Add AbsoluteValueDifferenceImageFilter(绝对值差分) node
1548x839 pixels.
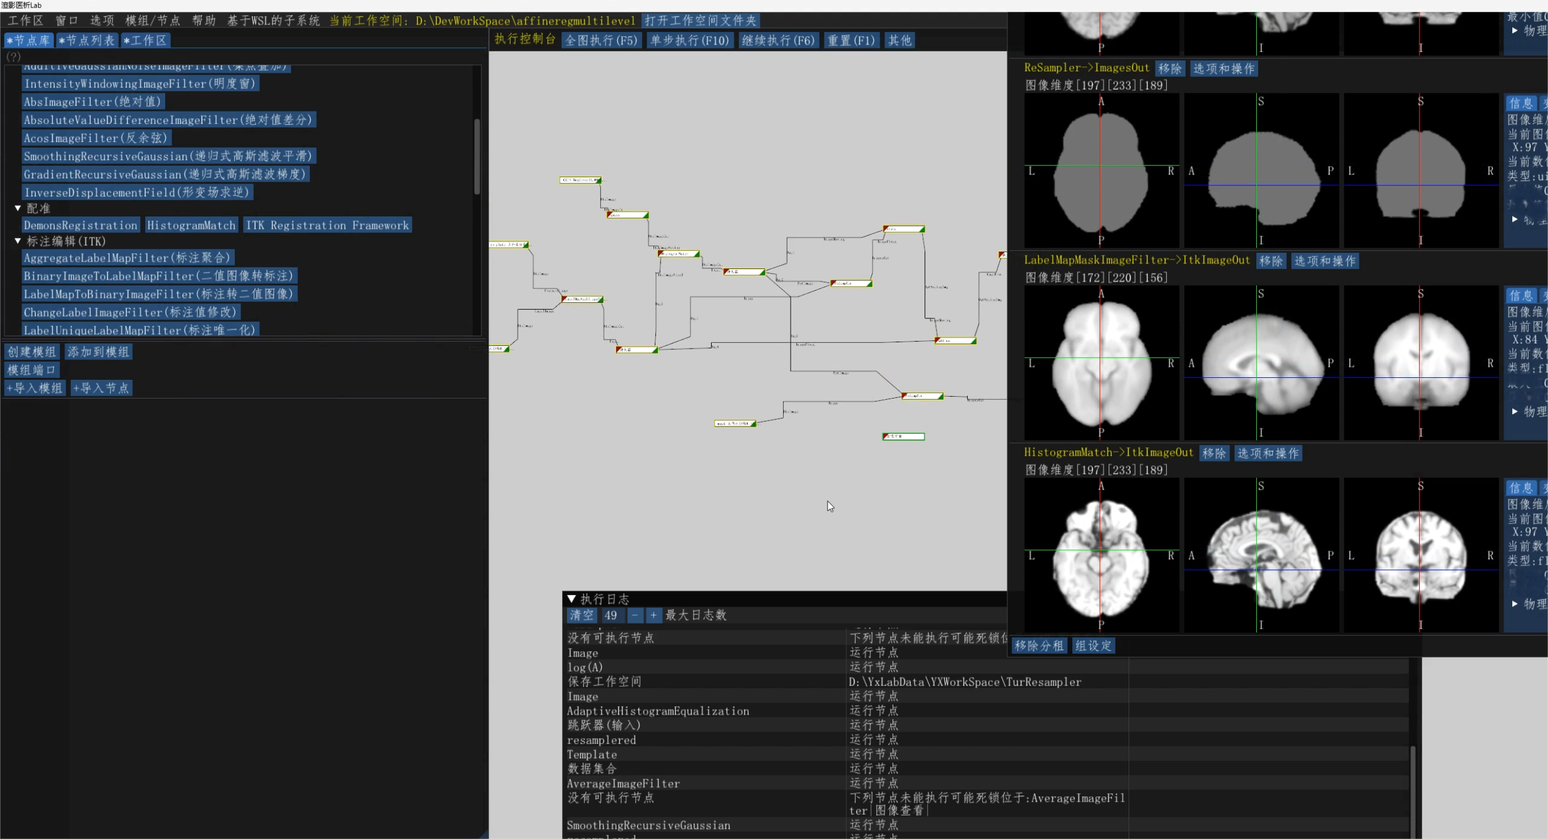click(168, 119)
